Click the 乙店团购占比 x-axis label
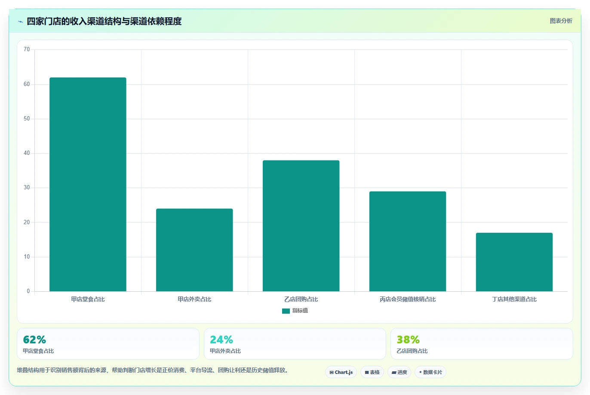 [301, 299]
